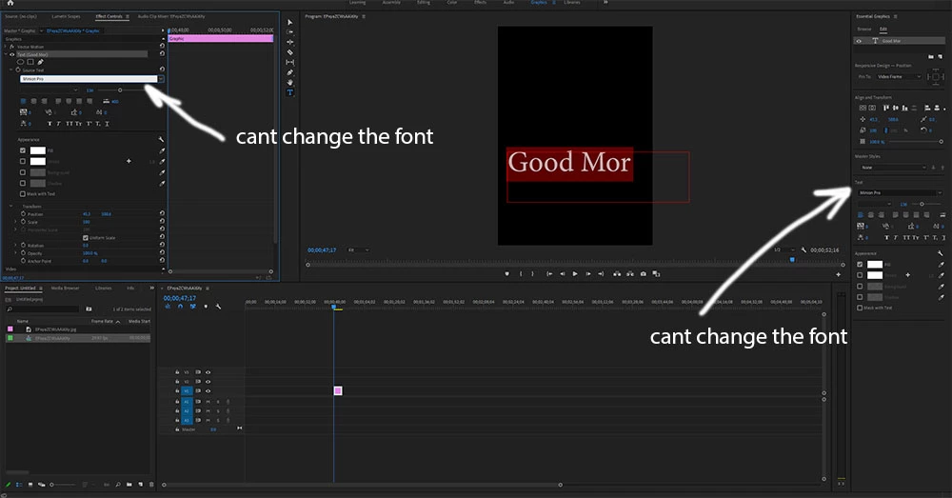Expand the Vector Motion effect
952x498 pixels.
(x=6, y=47)
